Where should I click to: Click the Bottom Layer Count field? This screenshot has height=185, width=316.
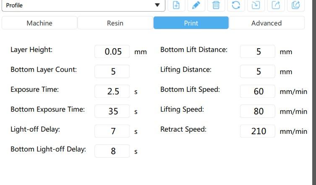point(112,71)
